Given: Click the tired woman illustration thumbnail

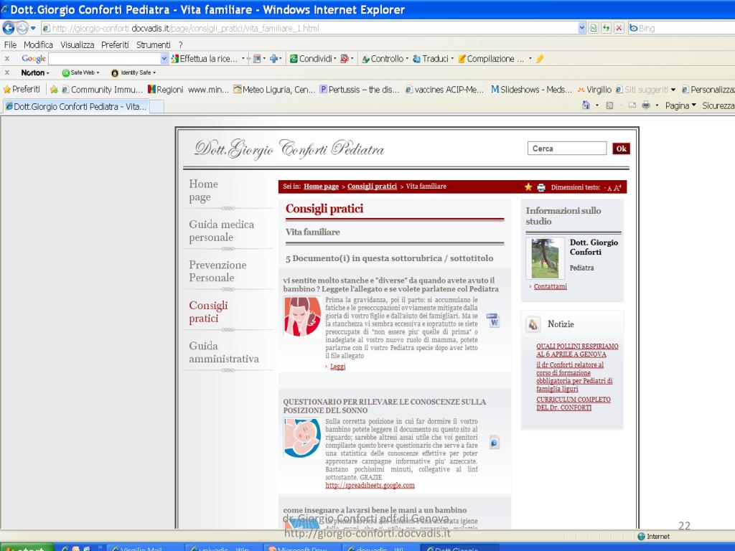Looking at the screenshot, I should pos(302,316).
